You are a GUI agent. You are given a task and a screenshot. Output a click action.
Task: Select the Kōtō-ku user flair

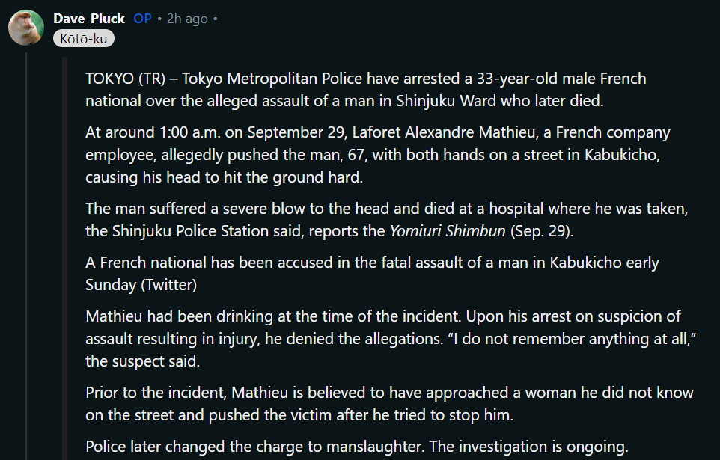tap(84, 39)
